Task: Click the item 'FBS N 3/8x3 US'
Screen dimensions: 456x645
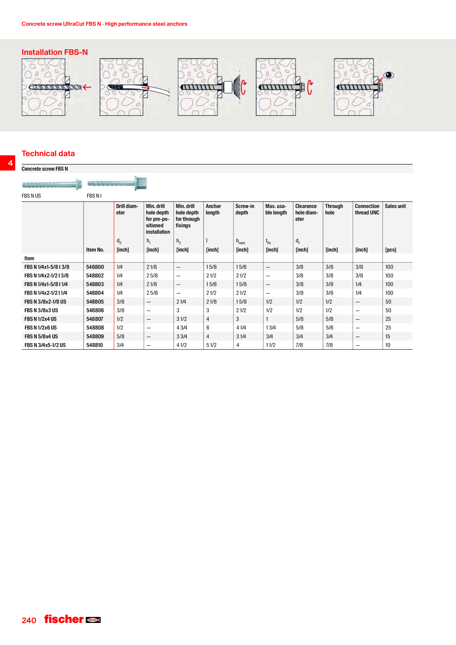Action: tap(41, 310)
